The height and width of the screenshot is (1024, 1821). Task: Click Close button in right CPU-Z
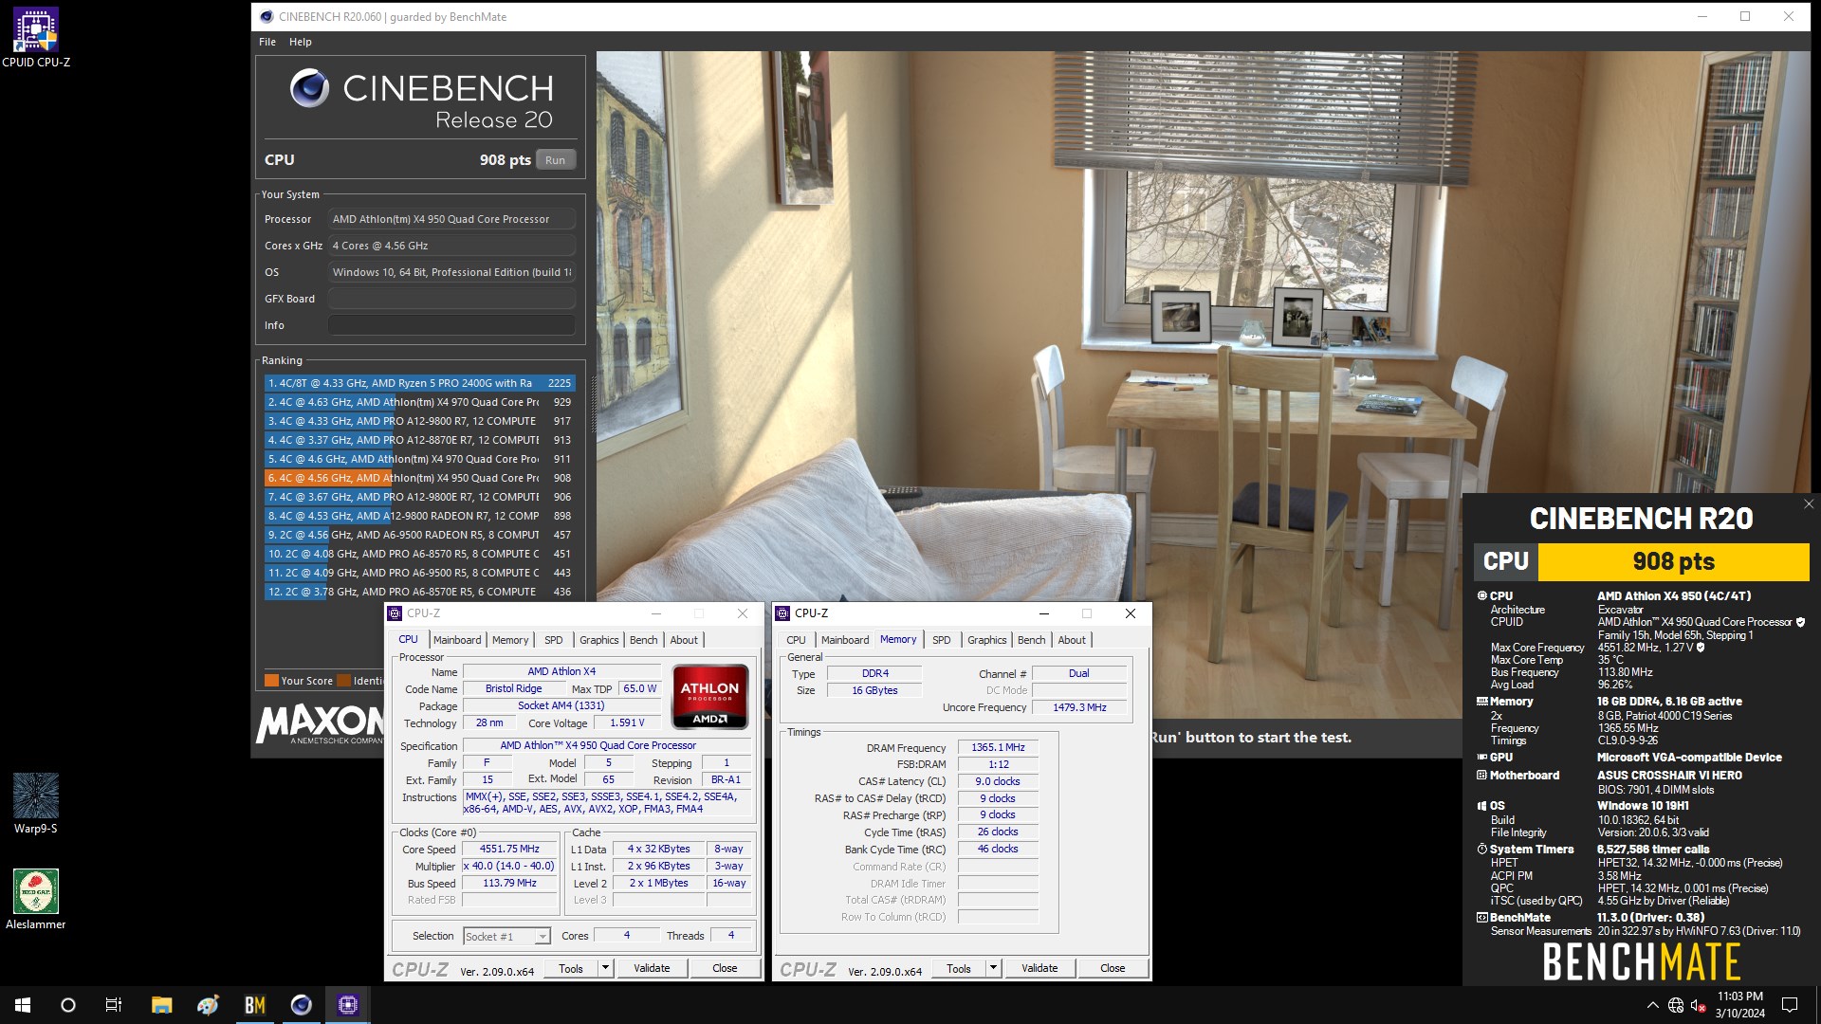coord(1113,968)
